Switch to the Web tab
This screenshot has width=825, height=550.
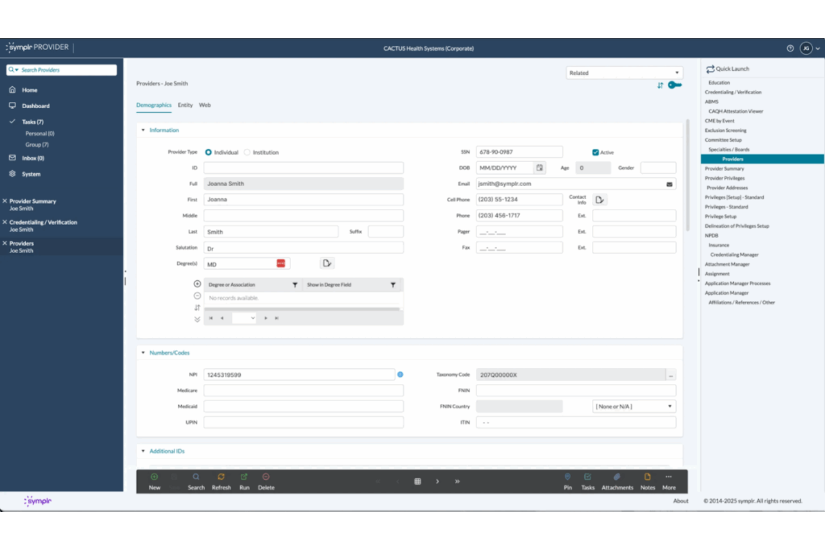tap(205, 105)
